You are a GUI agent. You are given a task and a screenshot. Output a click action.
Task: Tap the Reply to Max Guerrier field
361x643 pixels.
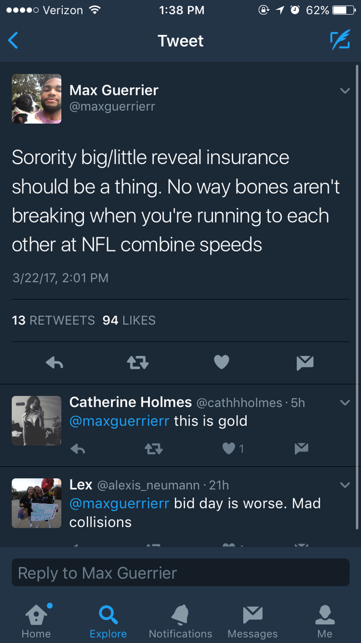180,573
